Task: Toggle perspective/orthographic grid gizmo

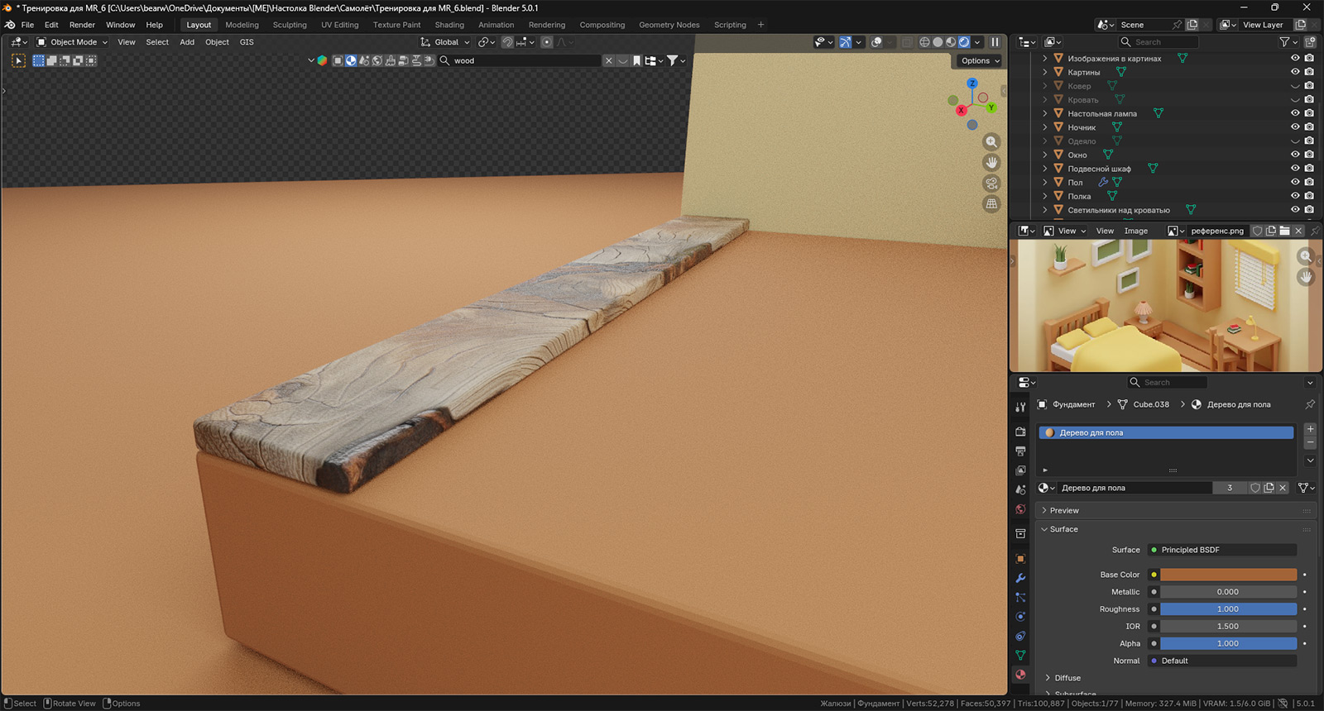Action: (991, 204)
